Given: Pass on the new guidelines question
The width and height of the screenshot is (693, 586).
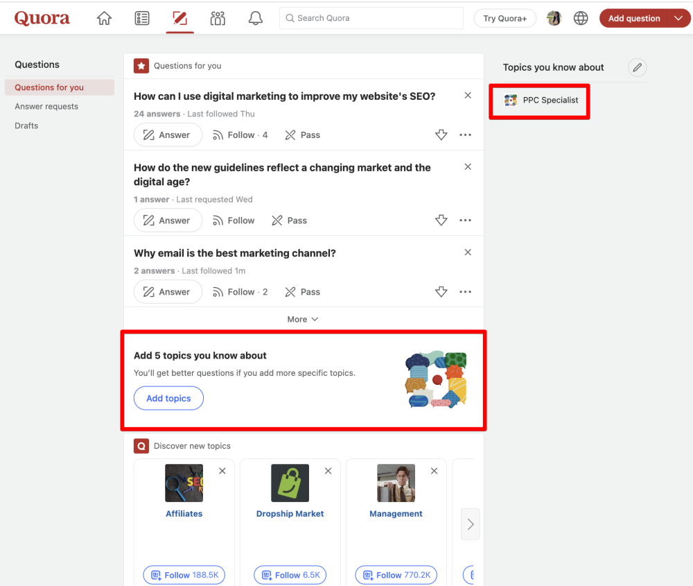Looking at the screenshot, I should 290,221.
